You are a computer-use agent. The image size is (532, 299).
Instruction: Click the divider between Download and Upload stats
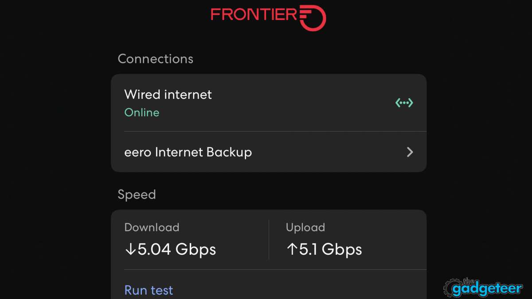point(269,239)
